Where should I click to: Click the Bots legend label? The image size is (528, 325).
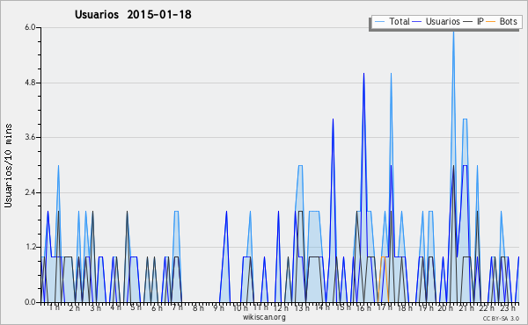[x=508, y=21]
